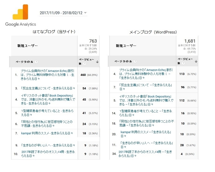
Task: Click left table ページタイトル column header
Action: [24, 62]
